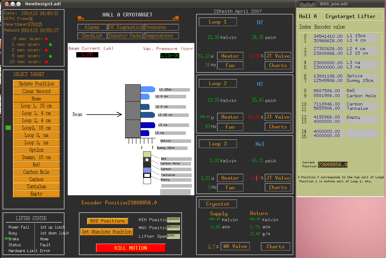Open the Loop 2 detail screen
This screenshot has height=258, width=386.
click(218, 83)
